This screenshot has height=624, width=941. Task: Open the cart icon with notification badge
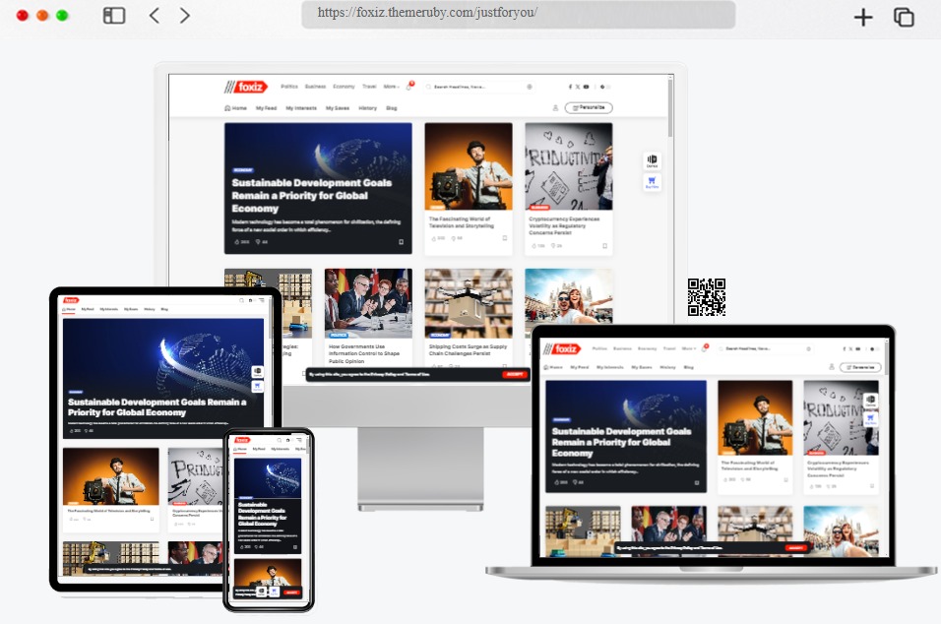[x=409, y=87]
